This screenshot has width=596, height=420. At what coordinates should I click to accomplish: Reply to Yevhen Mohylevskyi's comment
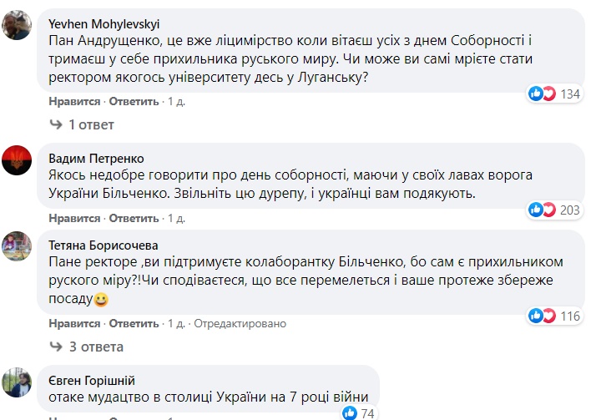134,102
